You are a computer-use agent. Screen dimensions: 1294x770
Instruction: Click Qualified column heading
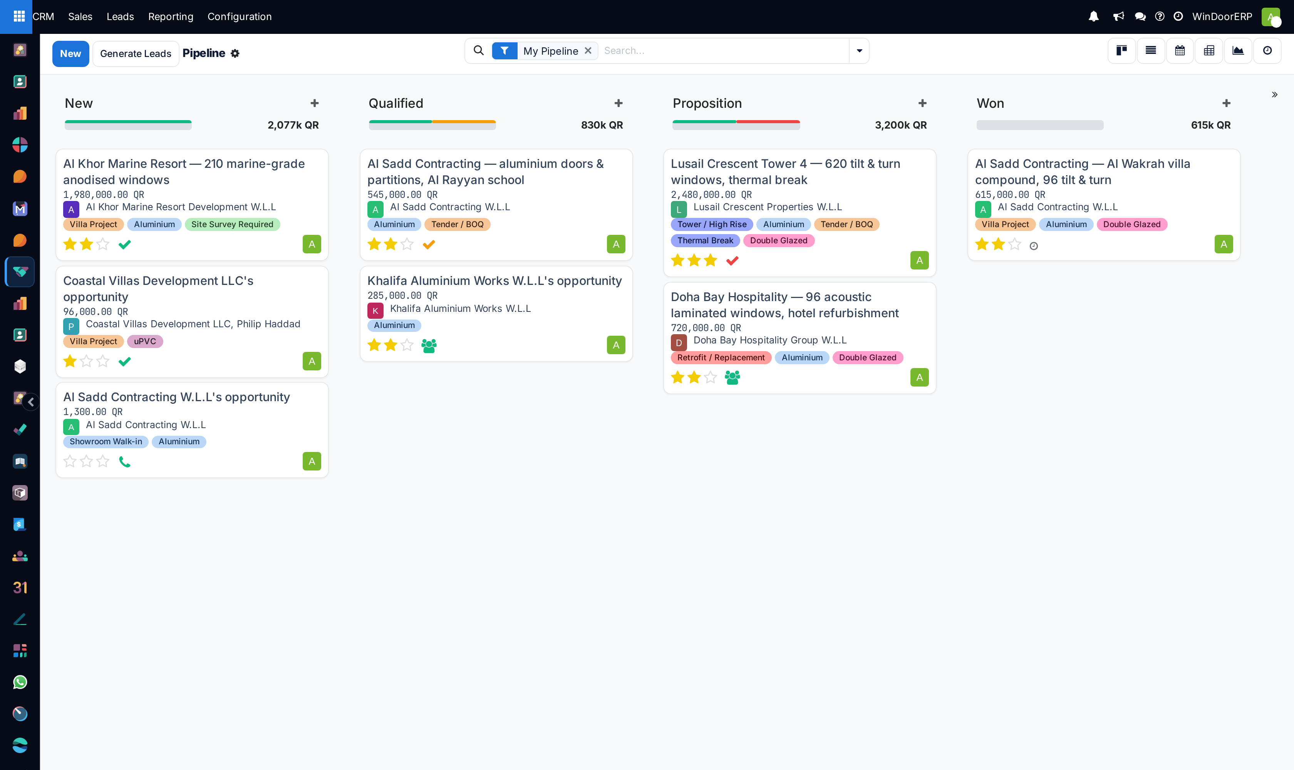396,103
